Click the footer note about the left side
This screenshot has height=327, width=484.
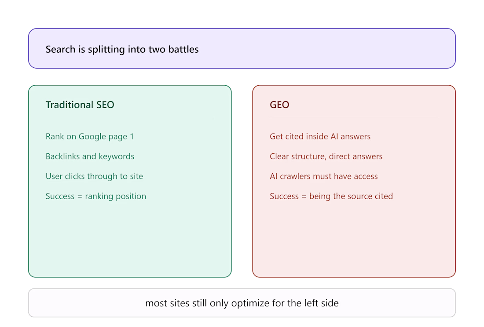point(242,303)
